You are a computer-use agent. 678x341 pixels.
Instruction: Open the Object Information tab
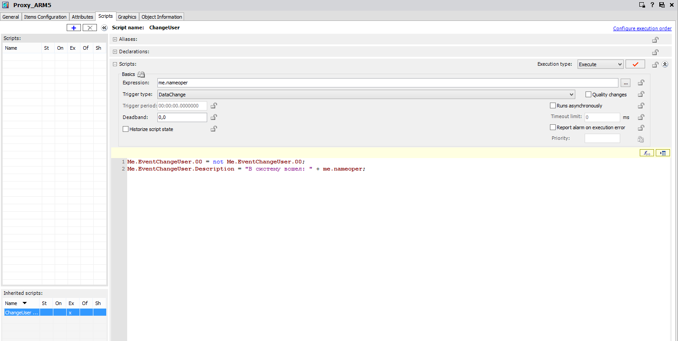pos(161,17)
